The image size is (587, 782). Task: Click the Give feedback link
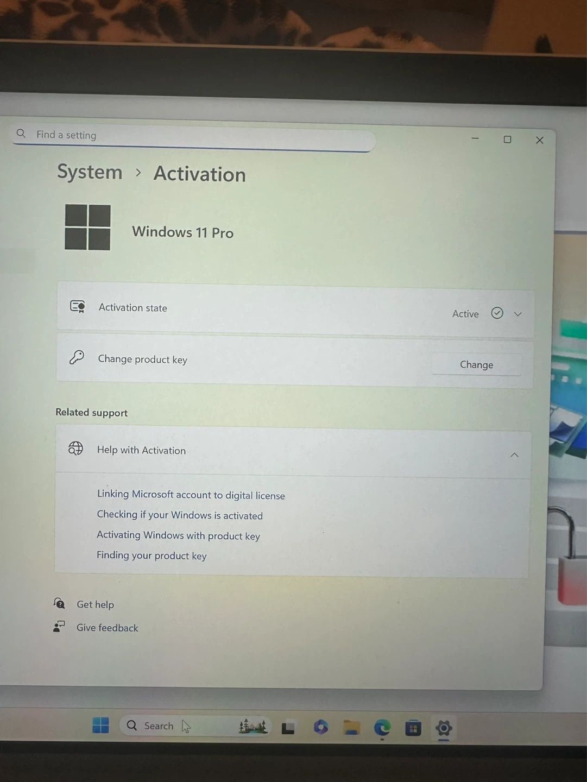click(x=107, y=628)
